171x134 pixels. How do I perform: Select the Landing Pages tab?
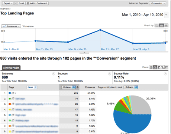(x=11, y=68)
